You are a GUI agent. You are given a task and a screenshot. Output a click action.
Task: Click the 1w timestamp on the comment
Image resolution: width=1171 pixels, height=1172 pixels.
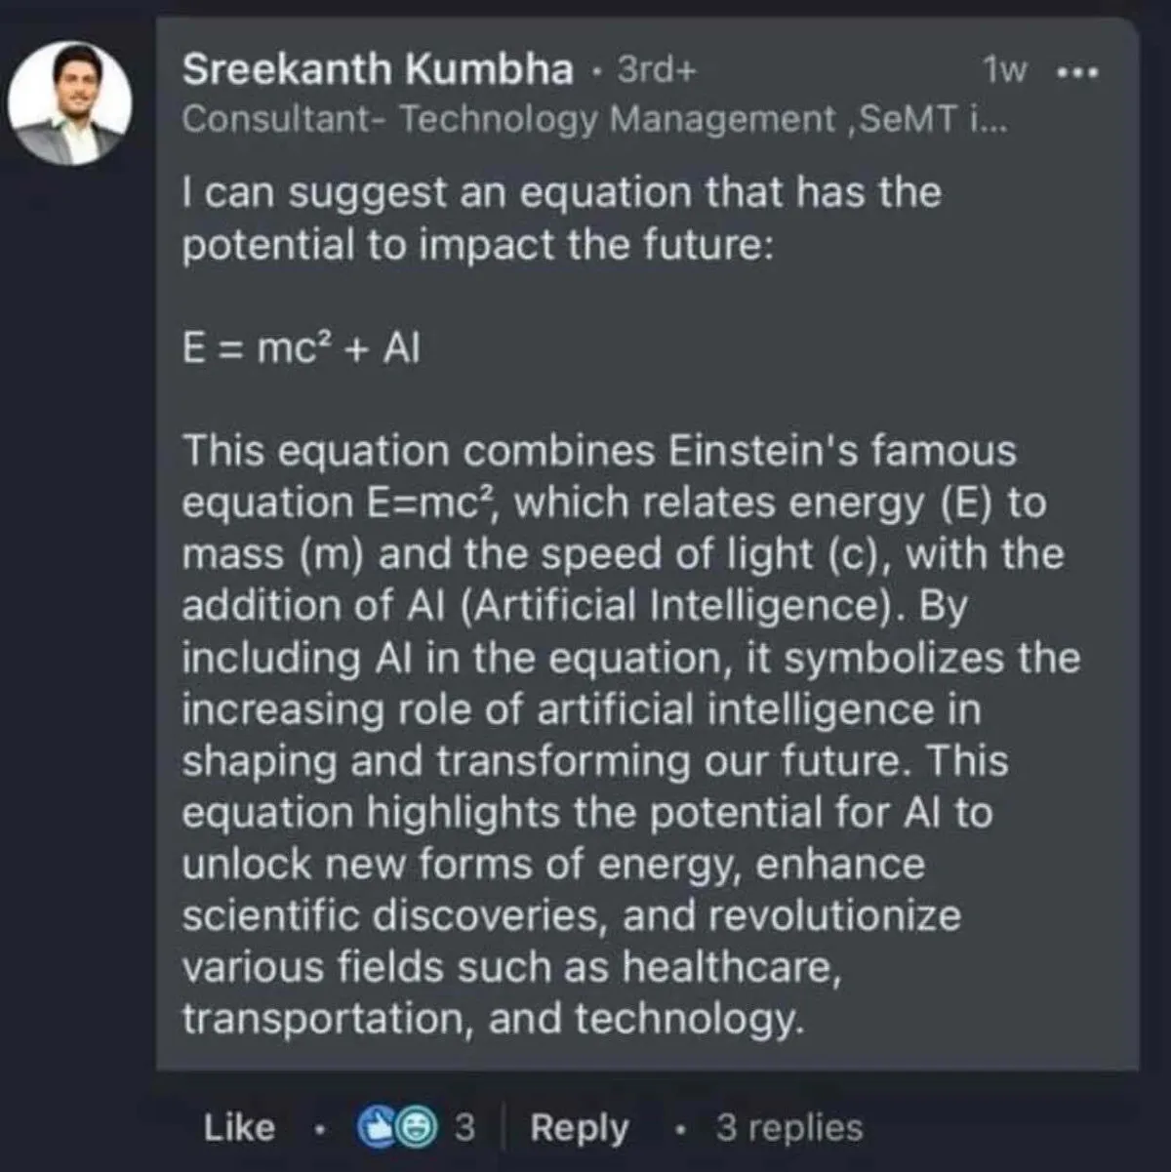pos(1005,71)
